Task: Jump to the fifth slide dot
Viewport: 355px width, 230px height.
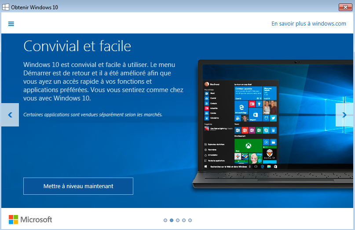Action: point(190,220)
